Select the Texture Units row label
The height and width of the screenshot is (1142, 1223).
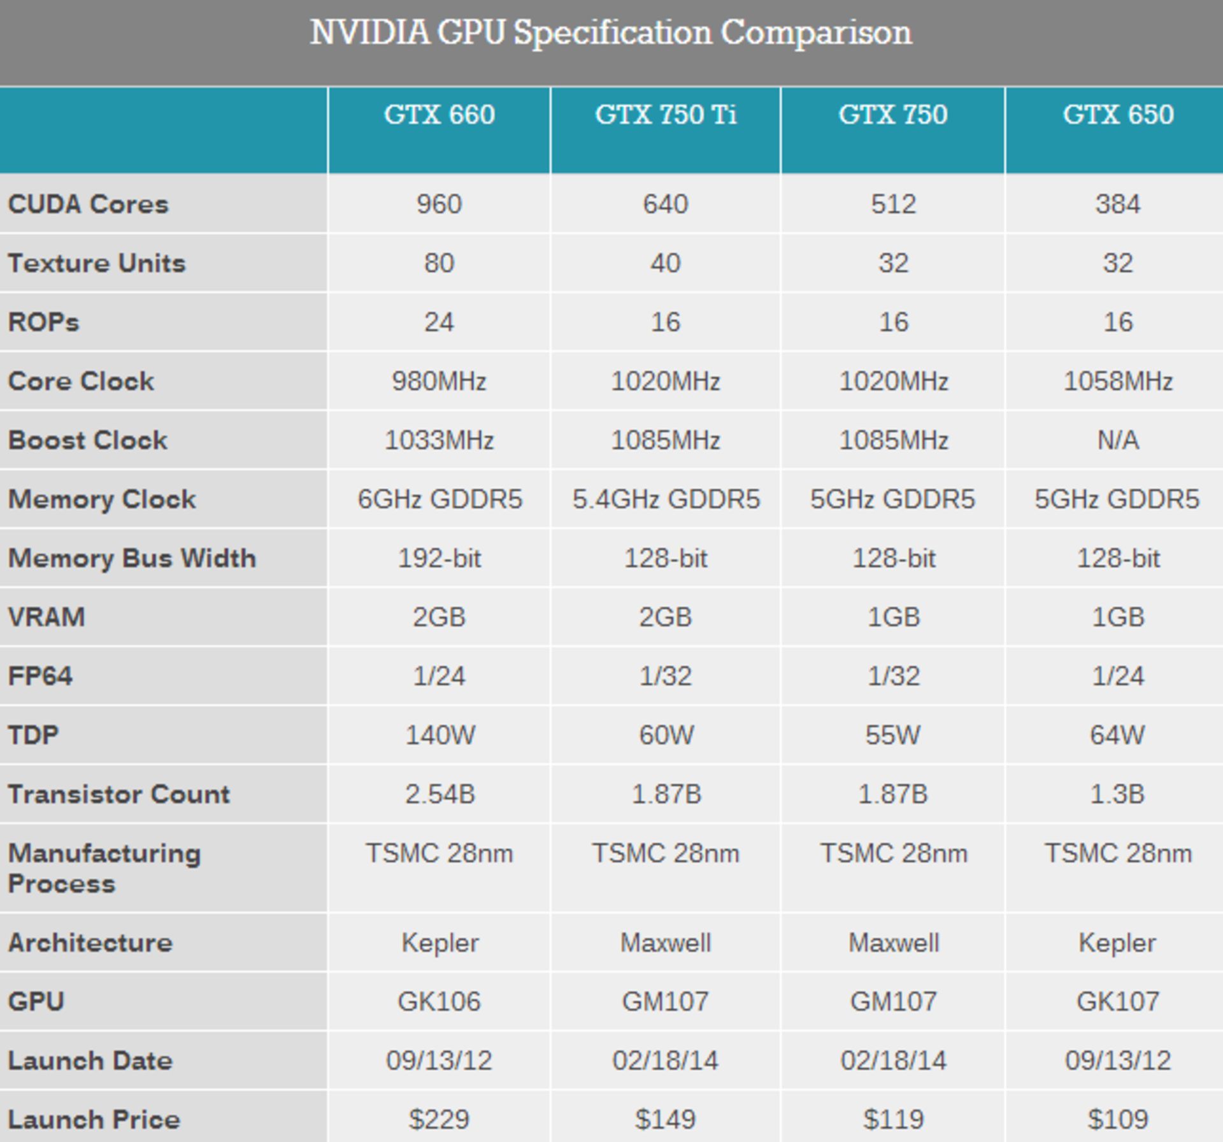[96, 263]
